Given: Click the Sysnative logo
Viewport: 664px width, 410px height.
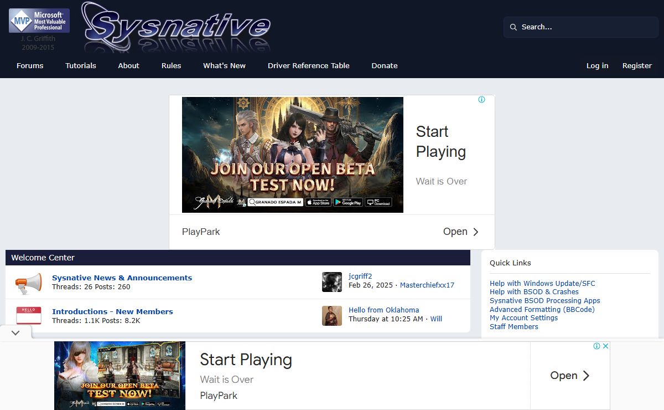Looking at the screenshot, I should 177,27.
